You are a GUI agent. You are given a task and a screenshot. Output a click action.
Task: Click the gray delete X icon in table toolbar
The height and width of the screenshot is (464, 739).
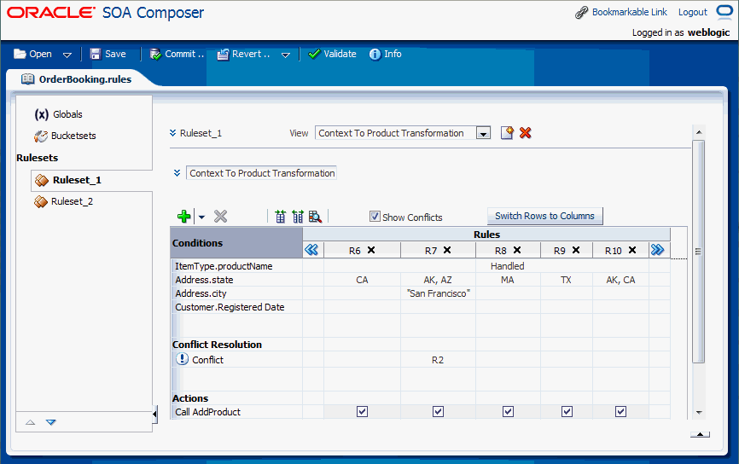(220, 216)
